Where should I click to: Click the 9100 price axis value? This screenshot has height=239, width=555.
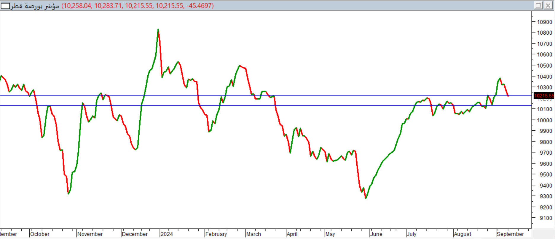[x=546, y=218]
